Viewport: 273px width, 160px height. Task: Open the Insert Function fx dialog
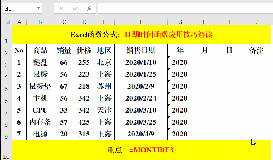point(89,8)
